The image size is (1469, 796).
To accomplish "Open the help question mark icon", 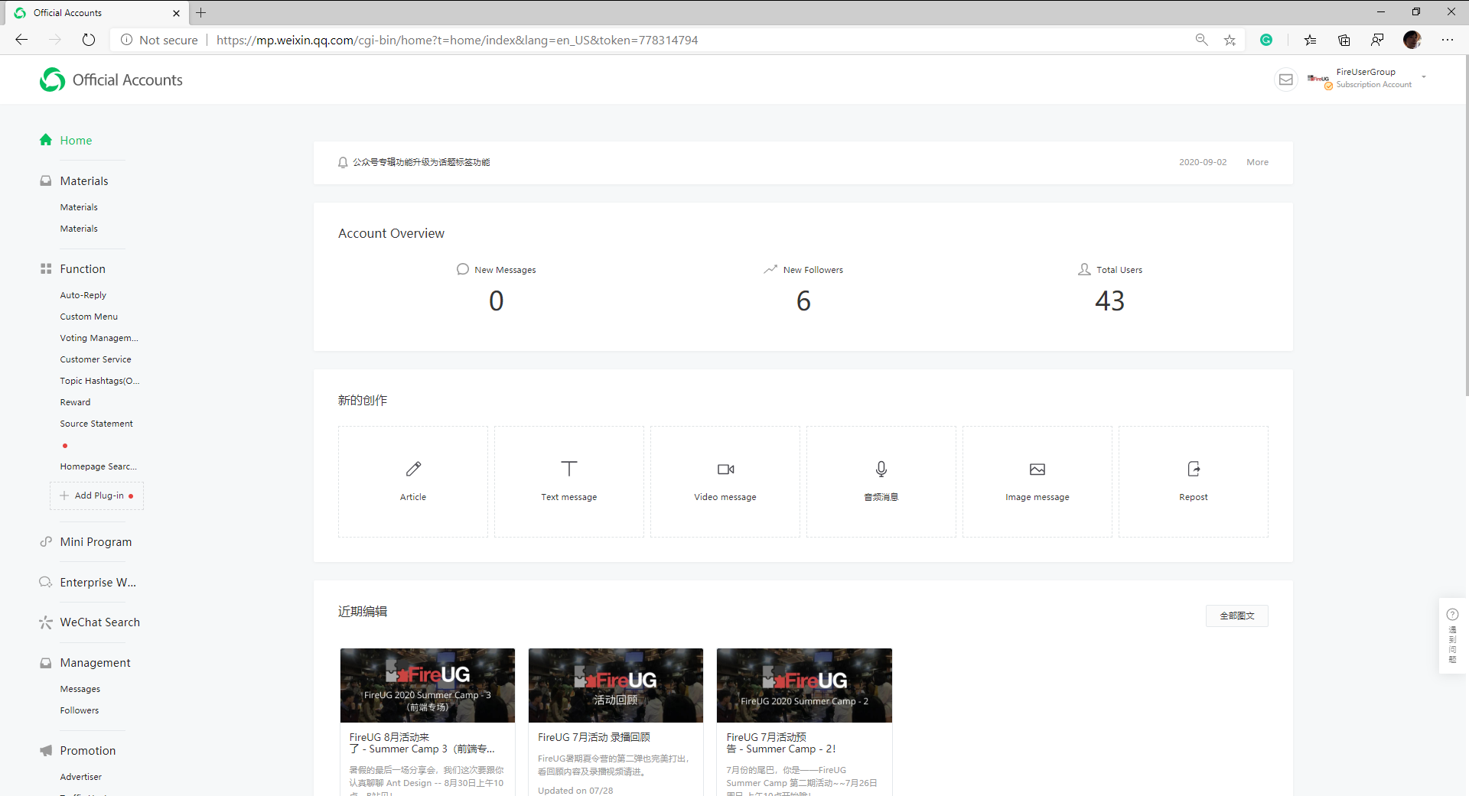I will tap(1452, 614).
